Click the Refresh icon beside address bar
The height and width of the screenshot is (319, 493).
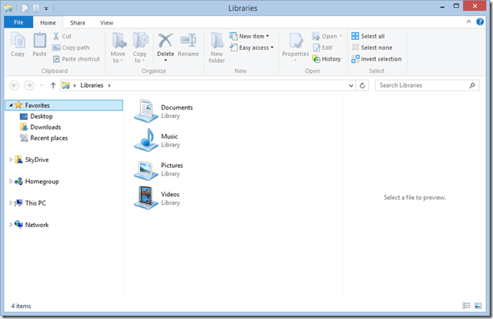(x=362, y=85)
